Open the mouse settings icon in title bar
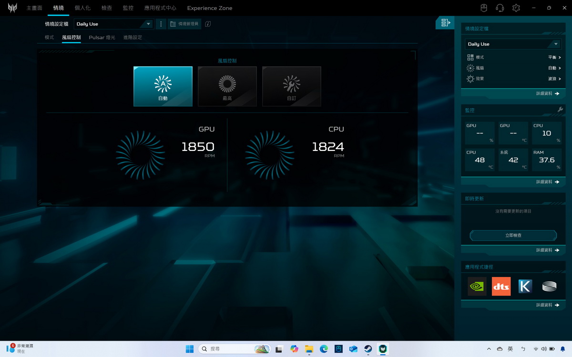572x357 pixels. [483, 8]
